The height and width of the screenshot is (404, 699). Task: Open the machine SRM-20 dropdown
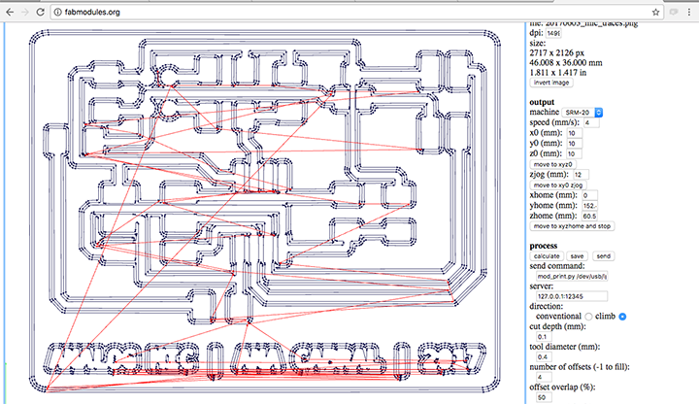click(x=582, y=113)
